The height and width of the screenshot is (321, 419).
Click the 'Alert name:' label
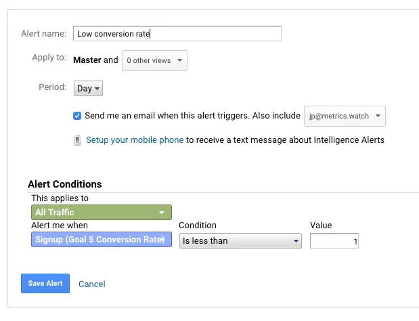[44, 33]
